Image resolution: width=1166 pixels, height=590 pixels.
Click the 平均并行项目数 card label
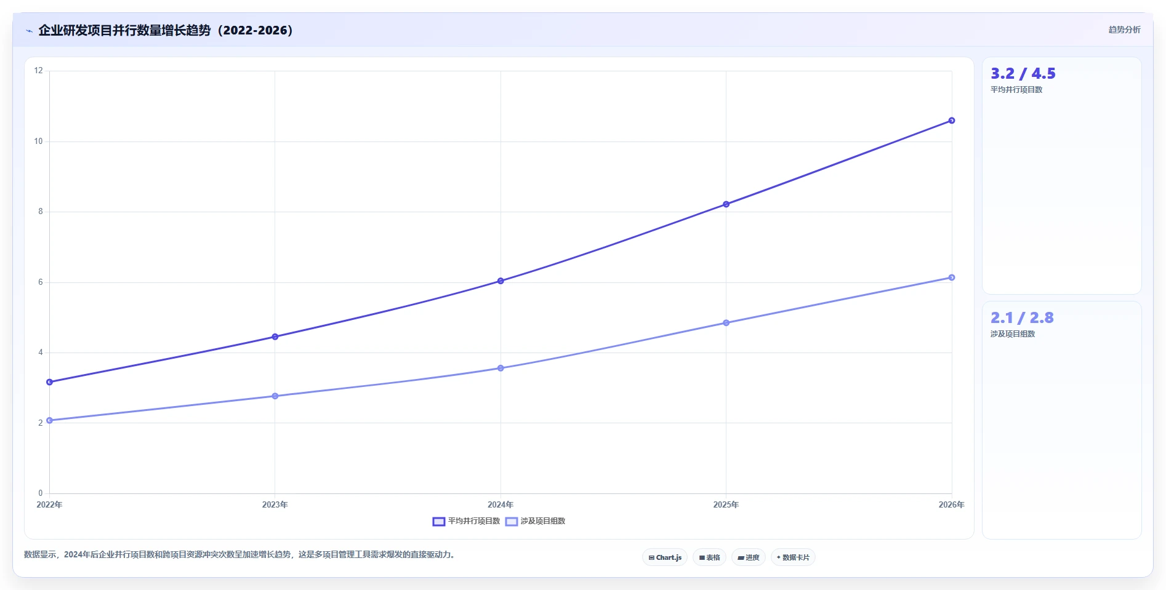pyautogui.click(x=1016, y=90)
